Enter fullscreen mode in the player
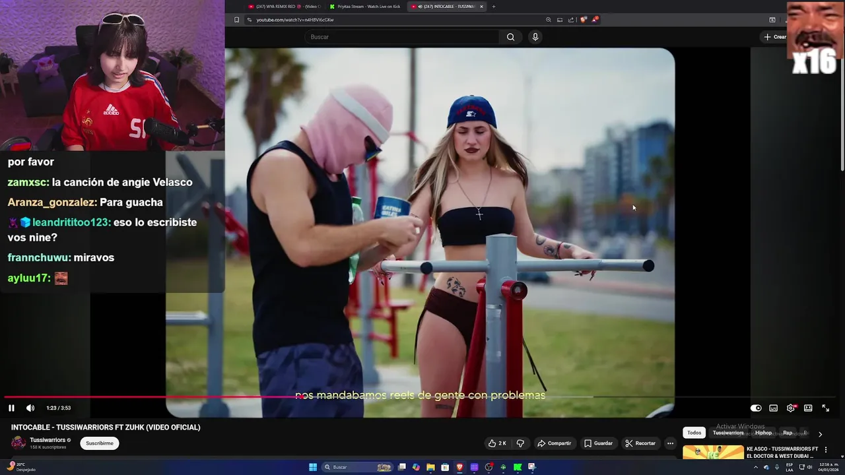 click(825, 408)
